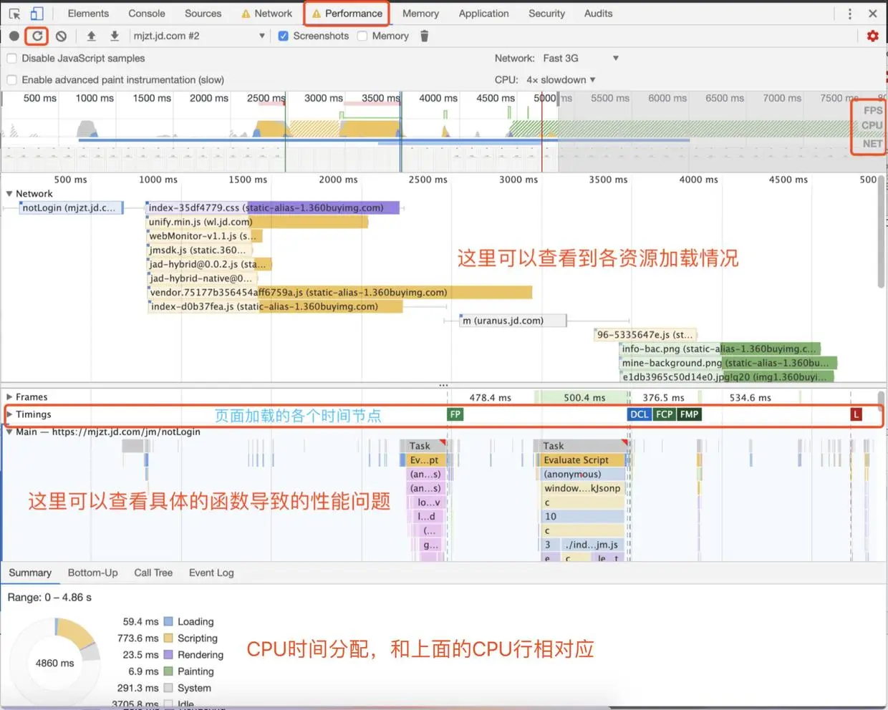
Task: Select the Event Log tab
Action: (211, 573)
